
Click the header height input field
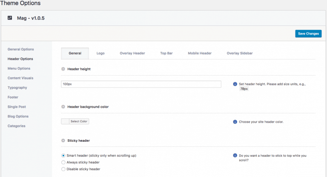141,84
